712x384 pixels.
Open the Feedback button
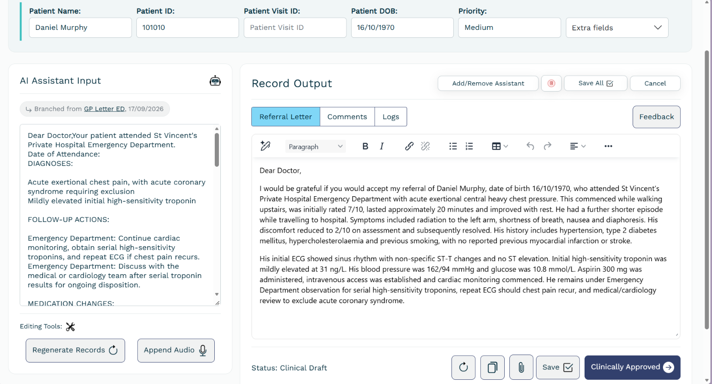[656, 117]
